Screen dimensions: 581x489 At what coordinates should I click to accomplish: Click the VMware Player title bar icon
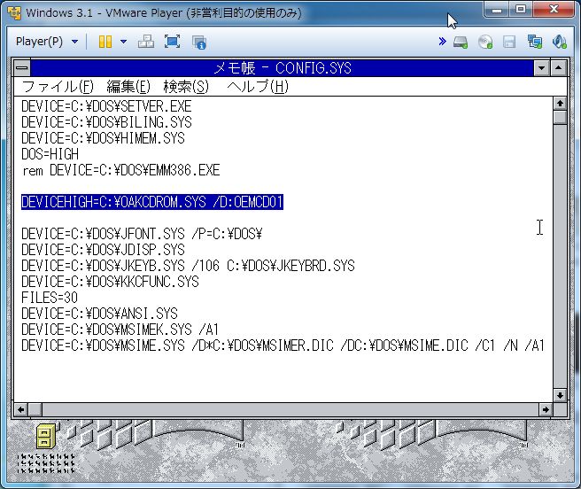pos(14,13)
